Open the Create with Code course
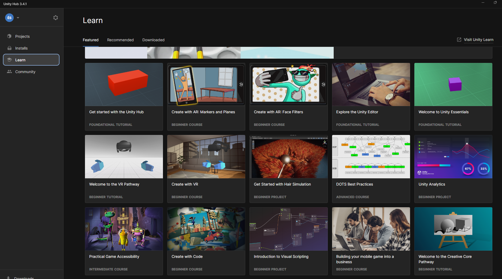Image resolution: width=502 pixels, height=279 pixels. pos(206,241)
